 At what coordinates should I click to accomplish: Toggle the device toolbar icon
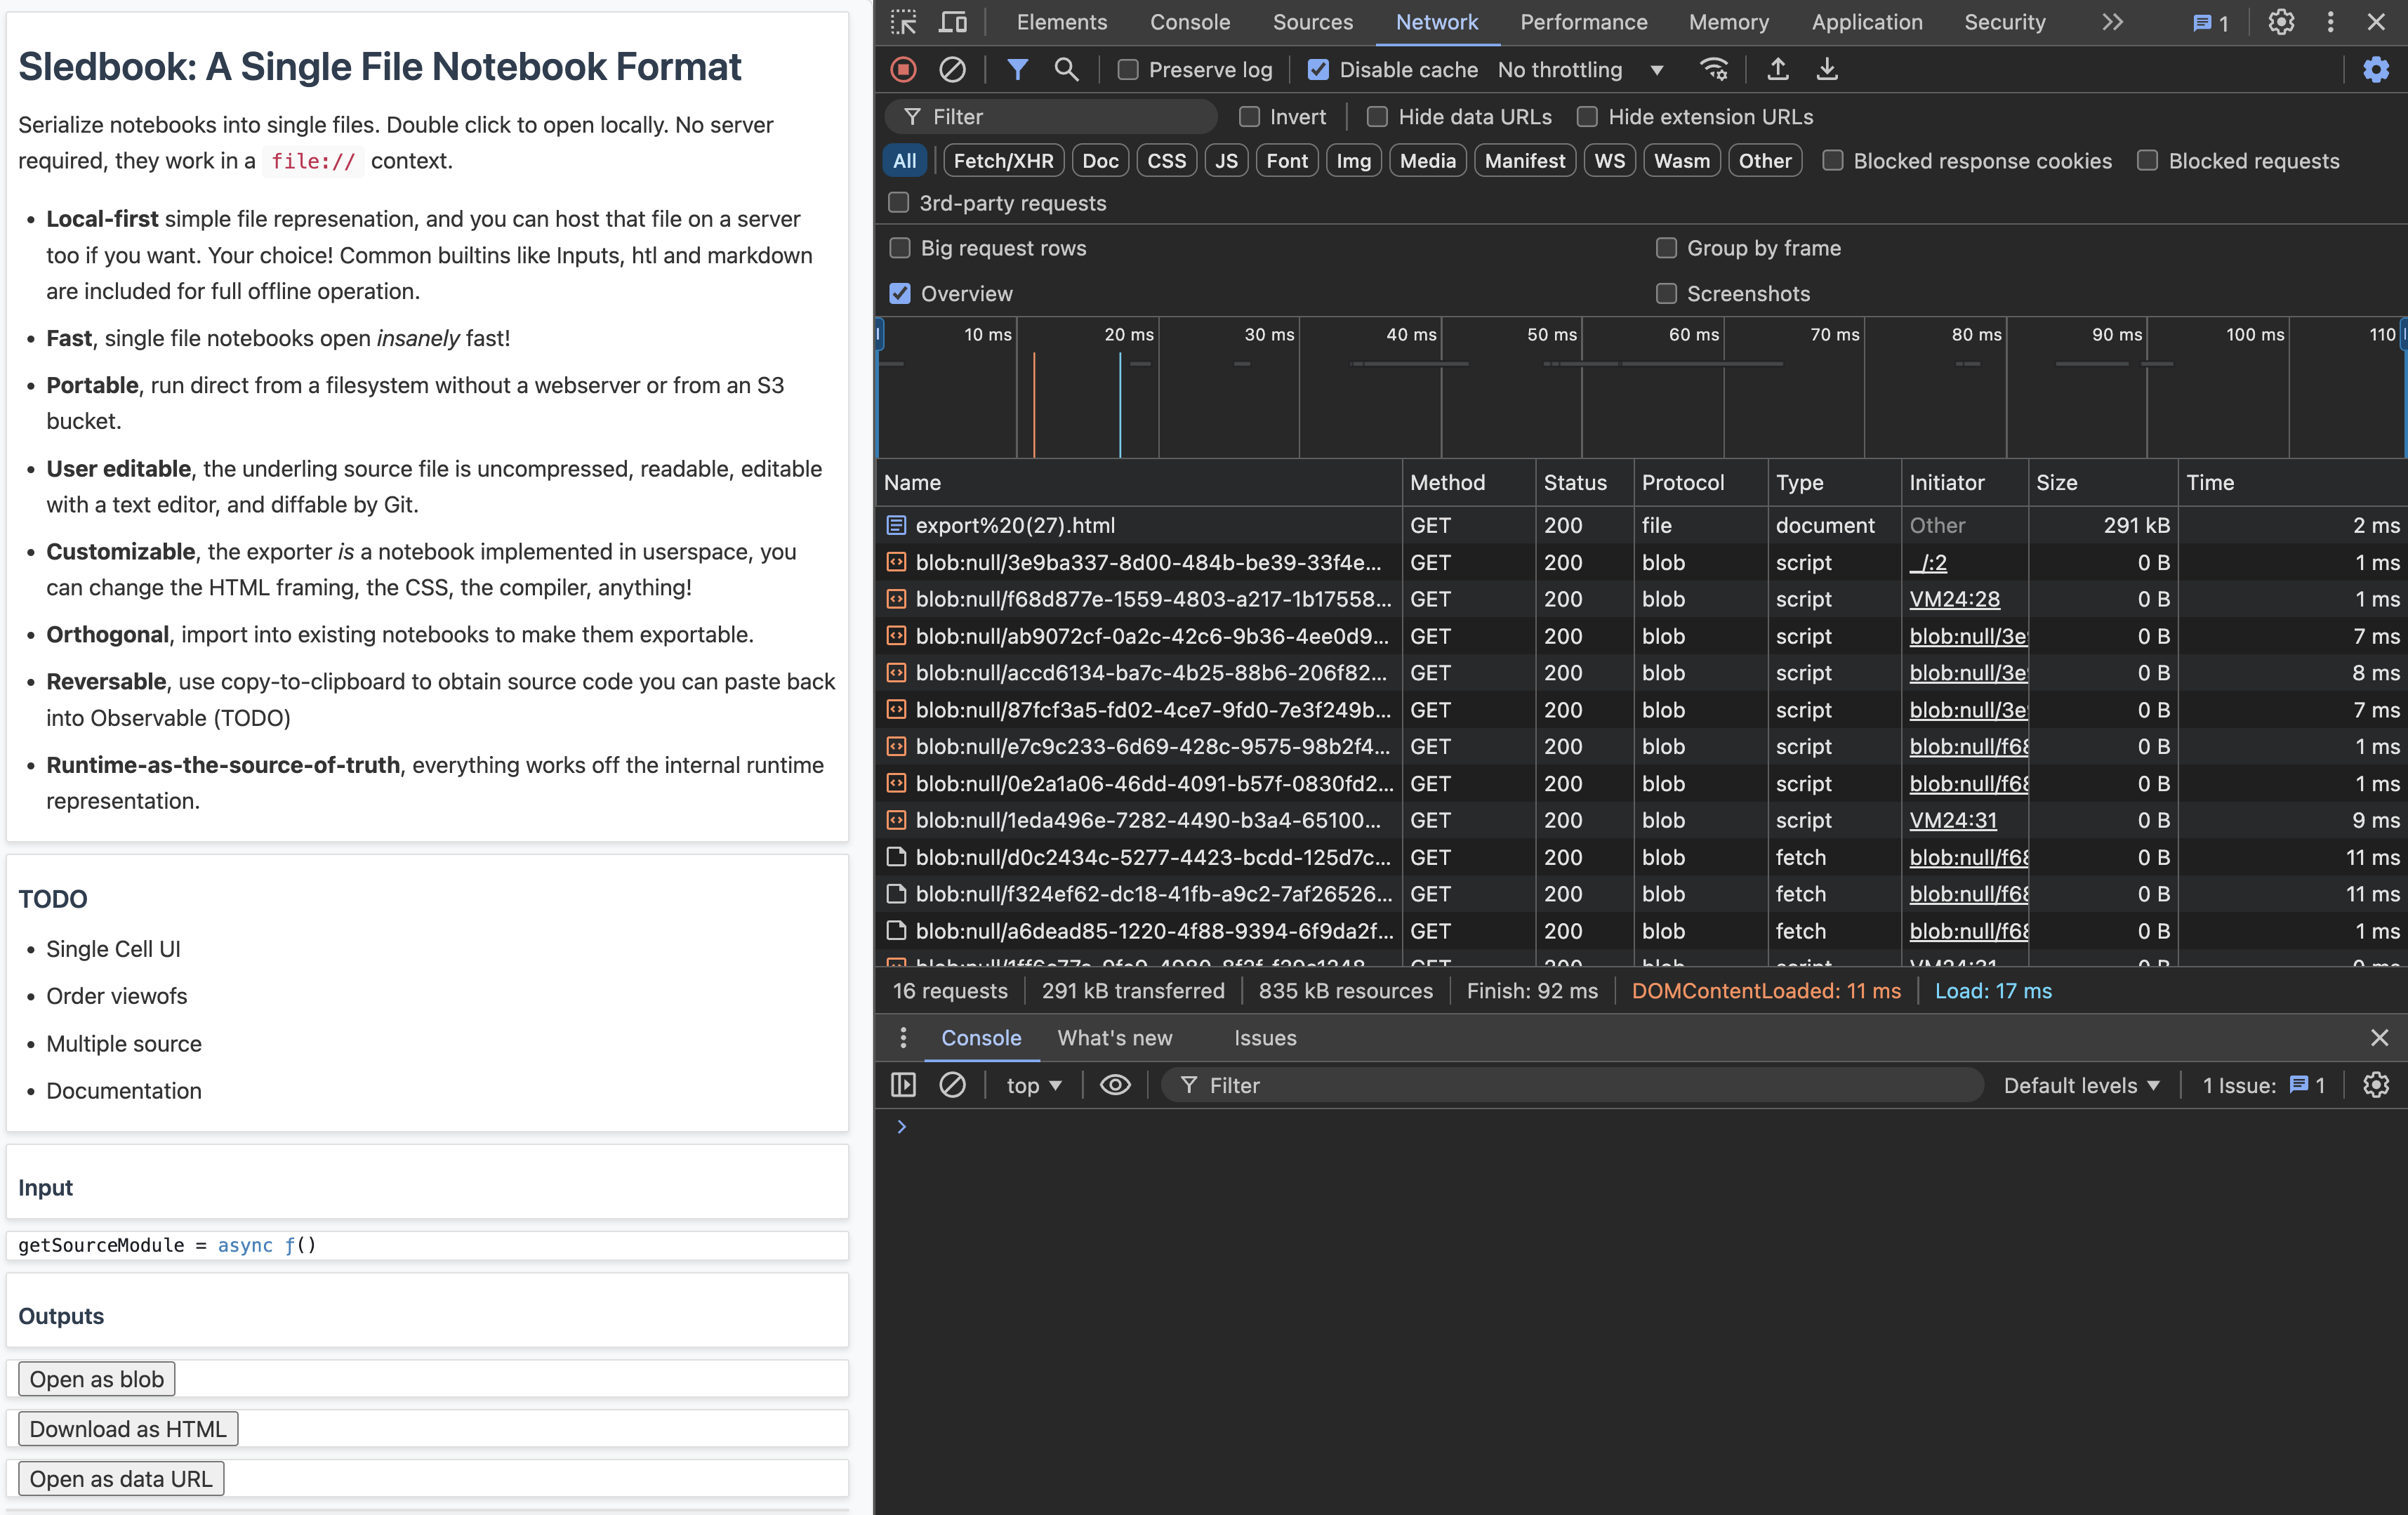tap(953, 22)
